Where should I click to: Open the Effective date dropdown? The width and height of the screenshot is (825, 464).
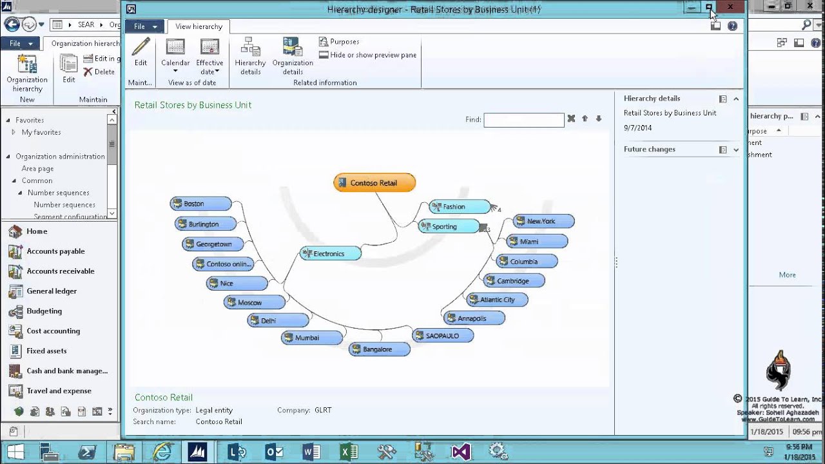(x=209, y=57)
